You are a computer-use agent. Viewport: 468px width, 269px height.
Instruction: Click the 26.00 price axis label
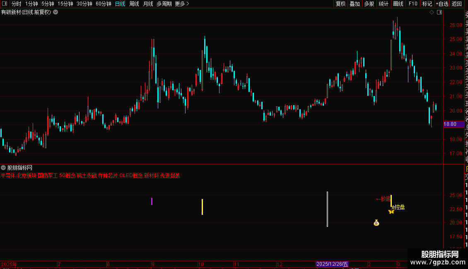pyautogui.click(x=456, y=25)
